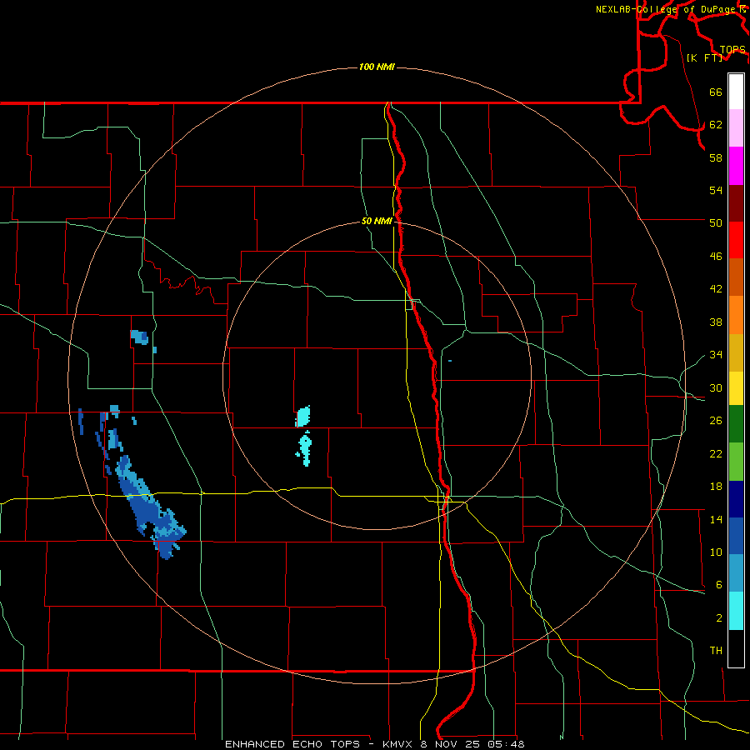The height and width of the screenshot is (750, 750).
Task: Pick the dark green legend block
Action: pyautogui.click(x=736, y=424)
